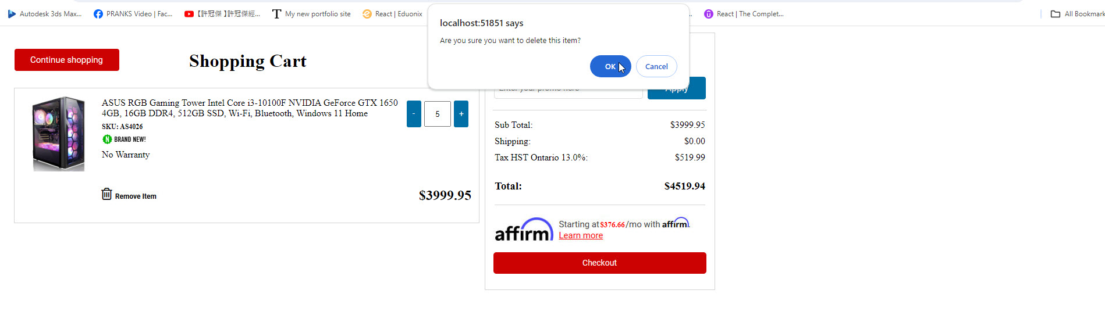Confirm deletion by clicking OK

tap(610, 66)
